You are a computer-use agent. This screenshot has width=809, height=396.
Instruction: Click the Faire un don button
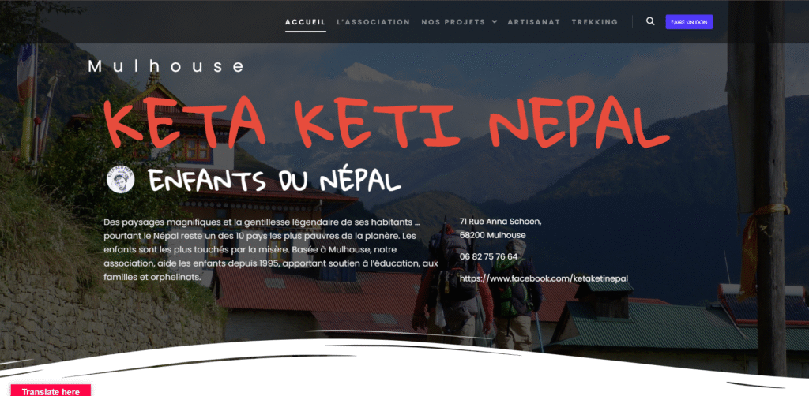689,22
